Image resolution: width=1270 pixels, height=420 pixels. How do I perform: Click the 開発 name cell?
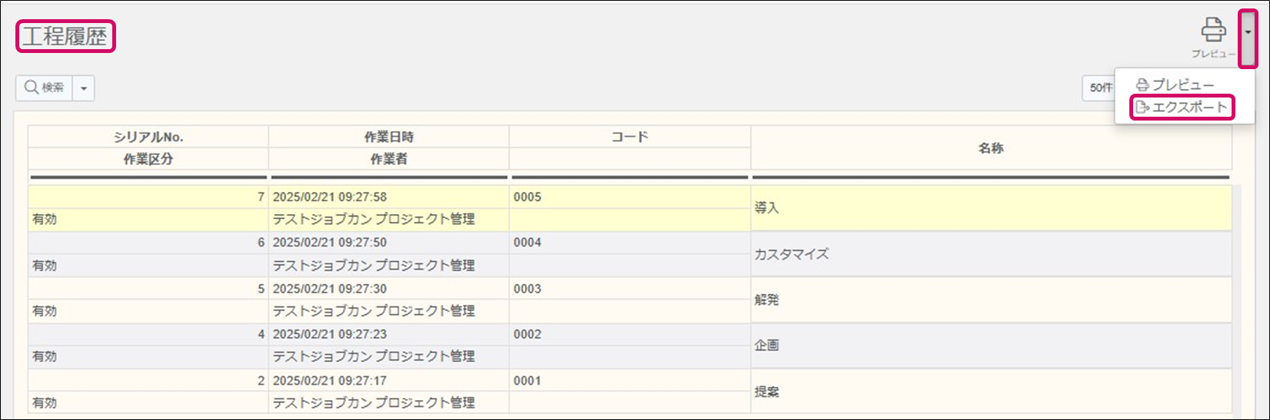coord(766,299)
